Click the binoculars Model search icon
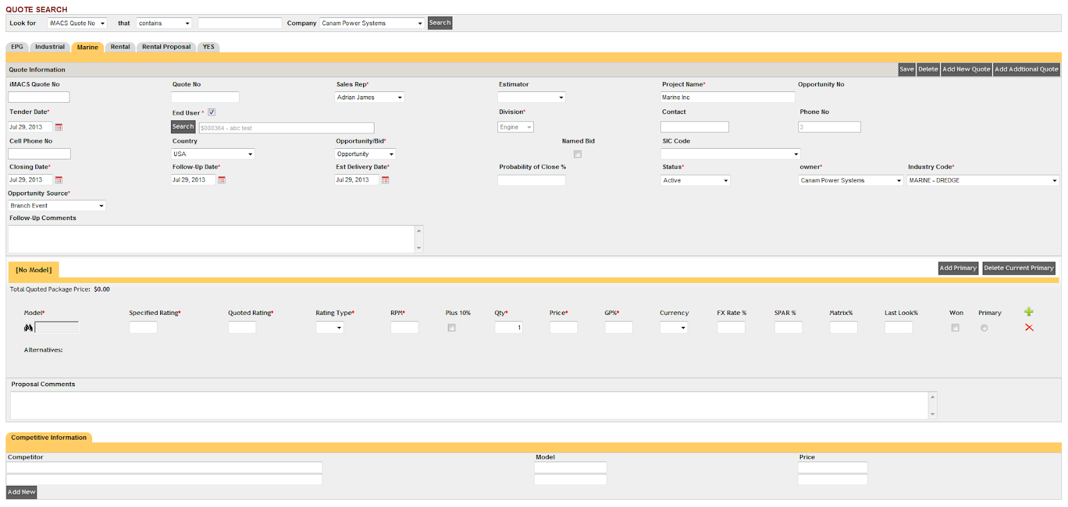The width and height of the screenshot is (1068, 507). tap(28, 328)
